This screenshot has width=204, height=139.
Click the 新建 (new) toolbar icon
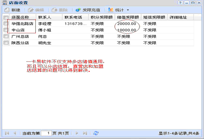(x=7, y=10)
